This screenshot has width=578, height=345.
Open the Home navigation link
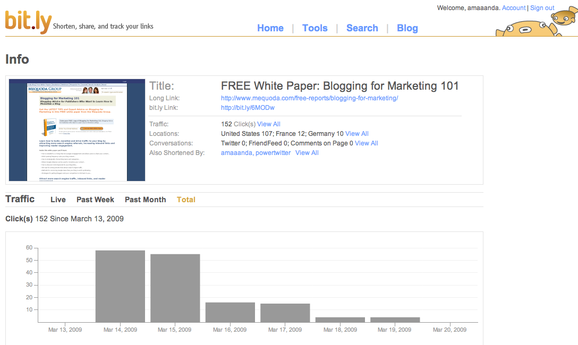[270, 28]
